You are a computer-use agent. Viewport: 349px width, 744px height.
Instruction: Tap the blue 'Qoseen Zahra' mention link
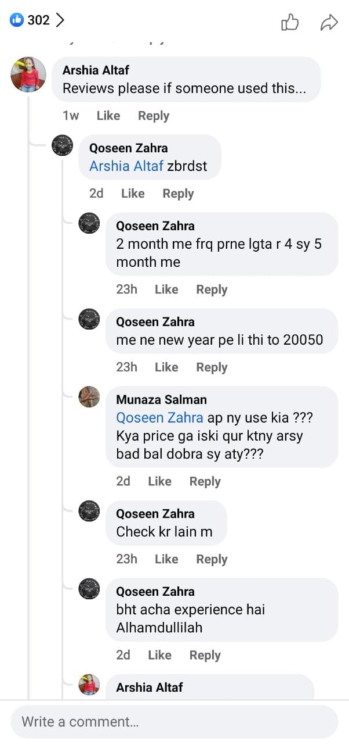coord(159,418)
